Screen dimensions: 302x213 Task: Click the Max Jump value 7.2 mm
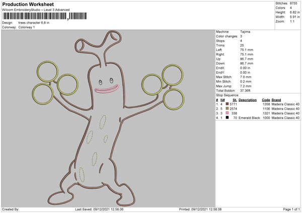[x=246, y=86]
